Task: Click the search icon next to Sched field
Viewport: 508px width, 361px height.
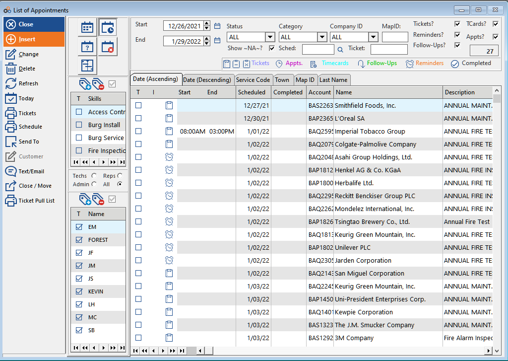Action: (x=340, y=49)
